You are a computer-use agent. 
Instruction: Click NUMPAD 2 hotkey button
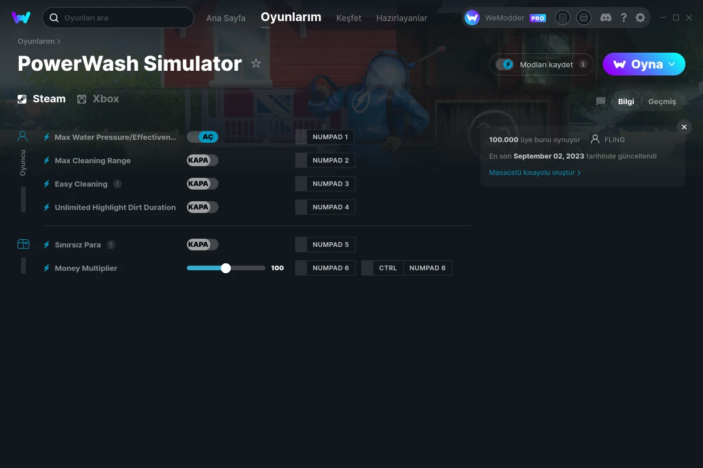[331, 160]
